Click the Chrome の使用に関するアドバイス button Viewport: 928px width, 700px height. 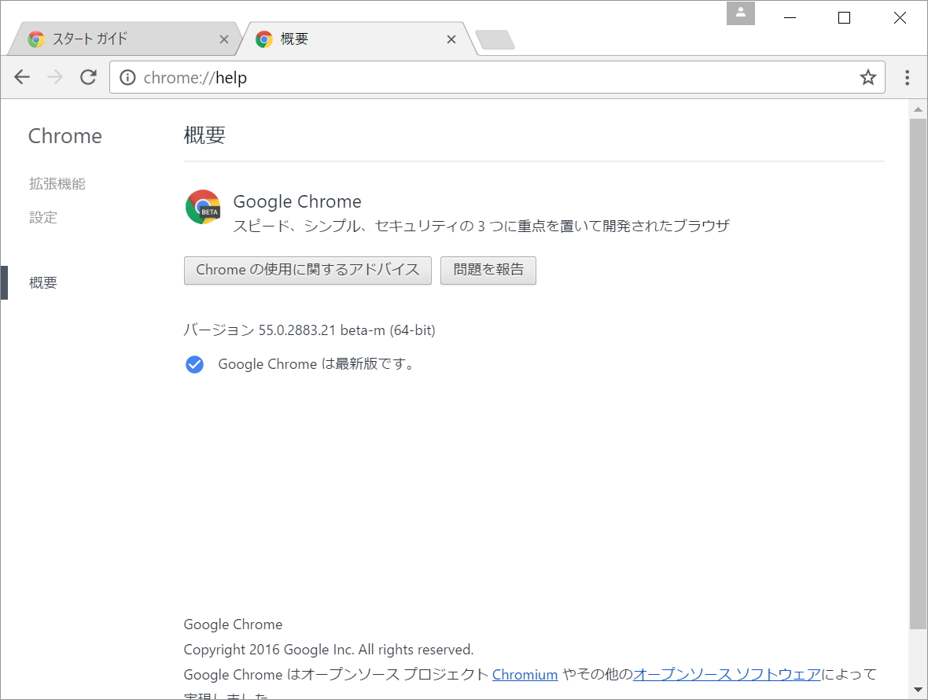click(x=307, y=270)
